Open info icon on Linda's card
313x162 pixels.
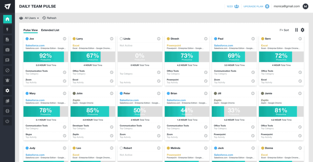159,39
